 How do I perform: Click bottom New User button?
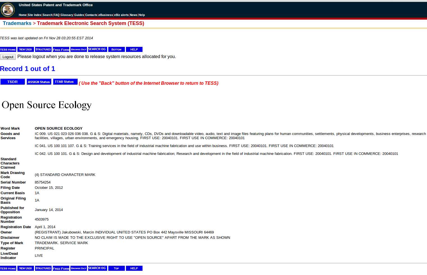pos(26,268)
